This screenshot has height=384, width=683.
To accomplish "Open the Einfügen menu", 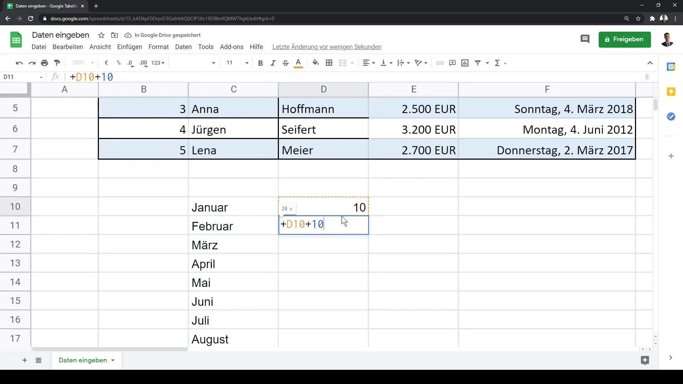I will tap(129, 47).
